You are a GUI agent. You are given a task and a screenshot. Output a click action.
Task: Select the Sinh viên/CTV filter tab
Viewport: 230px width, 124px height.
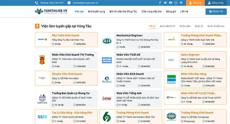(167, 26)
